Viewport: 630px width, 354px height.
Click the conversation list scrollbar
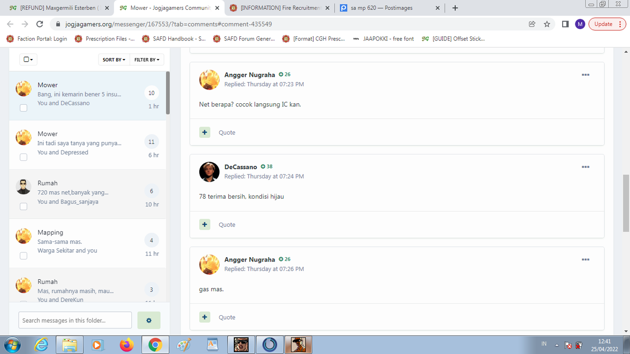click(x=168, y=93)
